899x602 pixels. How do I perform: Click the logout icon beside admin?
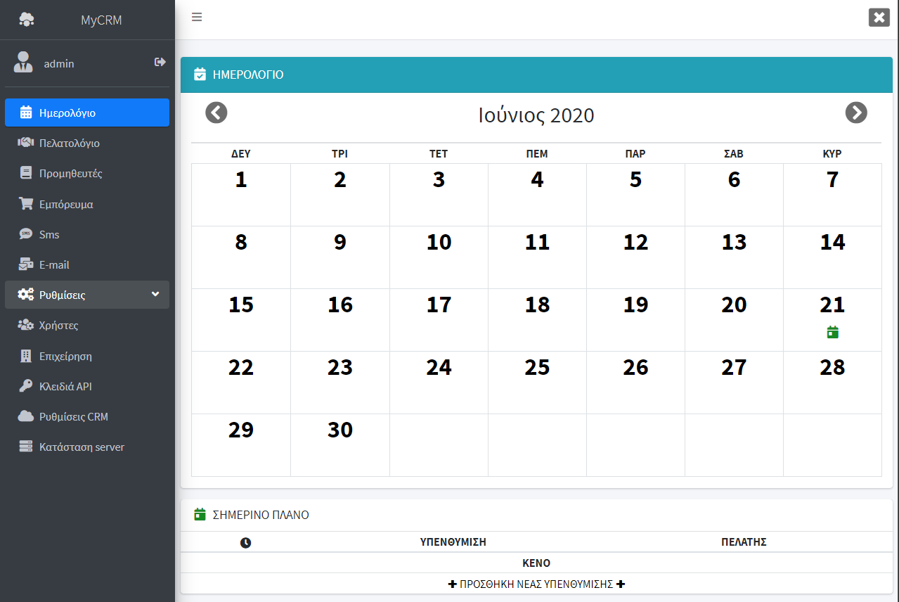tap(160, 63)
